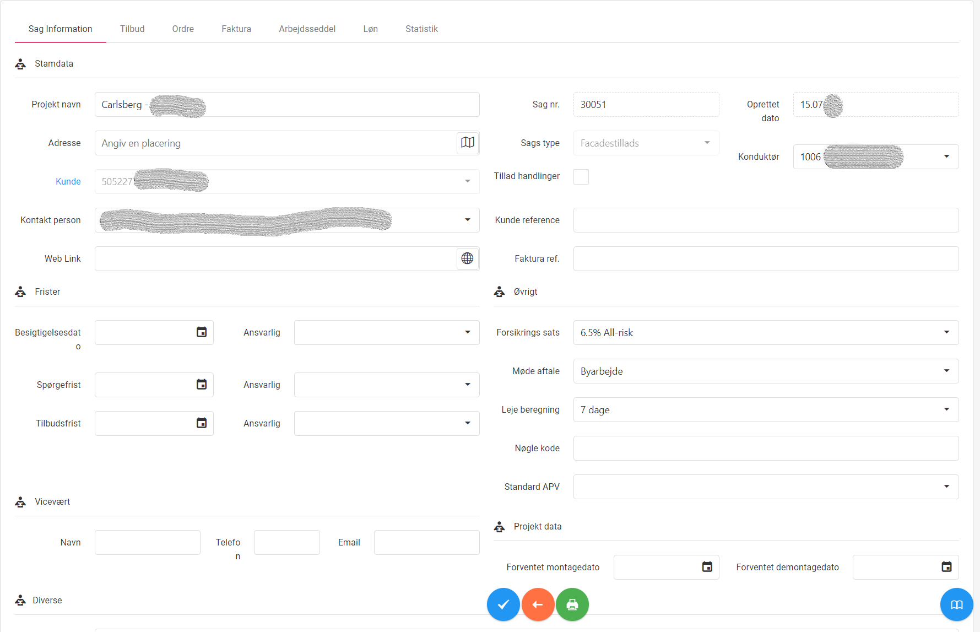Open the Konduktør dropdown

pyautogui.click(x=946, y=156)
